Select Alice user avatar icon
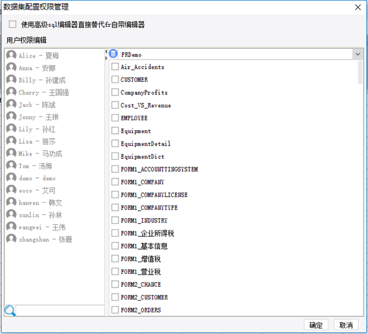368x334 pixels. [x=11, y=55]
